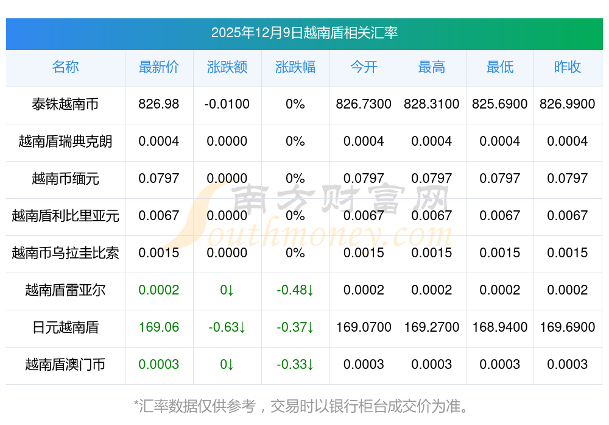This screenshot has width=609, height=425.
Task: Click the 涨跌额 column header
Action: point(227,68)
